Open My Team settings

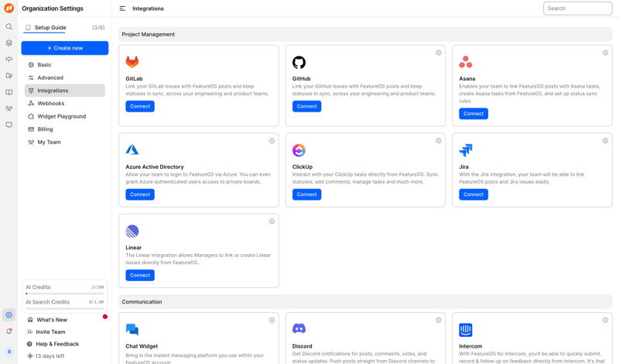tap(65, 143)
